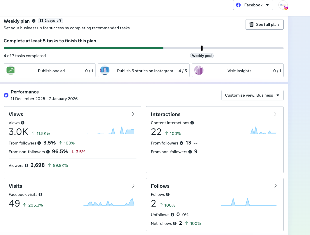Click info icon for Interactions From non-followers
Viewport: 310px width, 235px height.
[190, 152]
